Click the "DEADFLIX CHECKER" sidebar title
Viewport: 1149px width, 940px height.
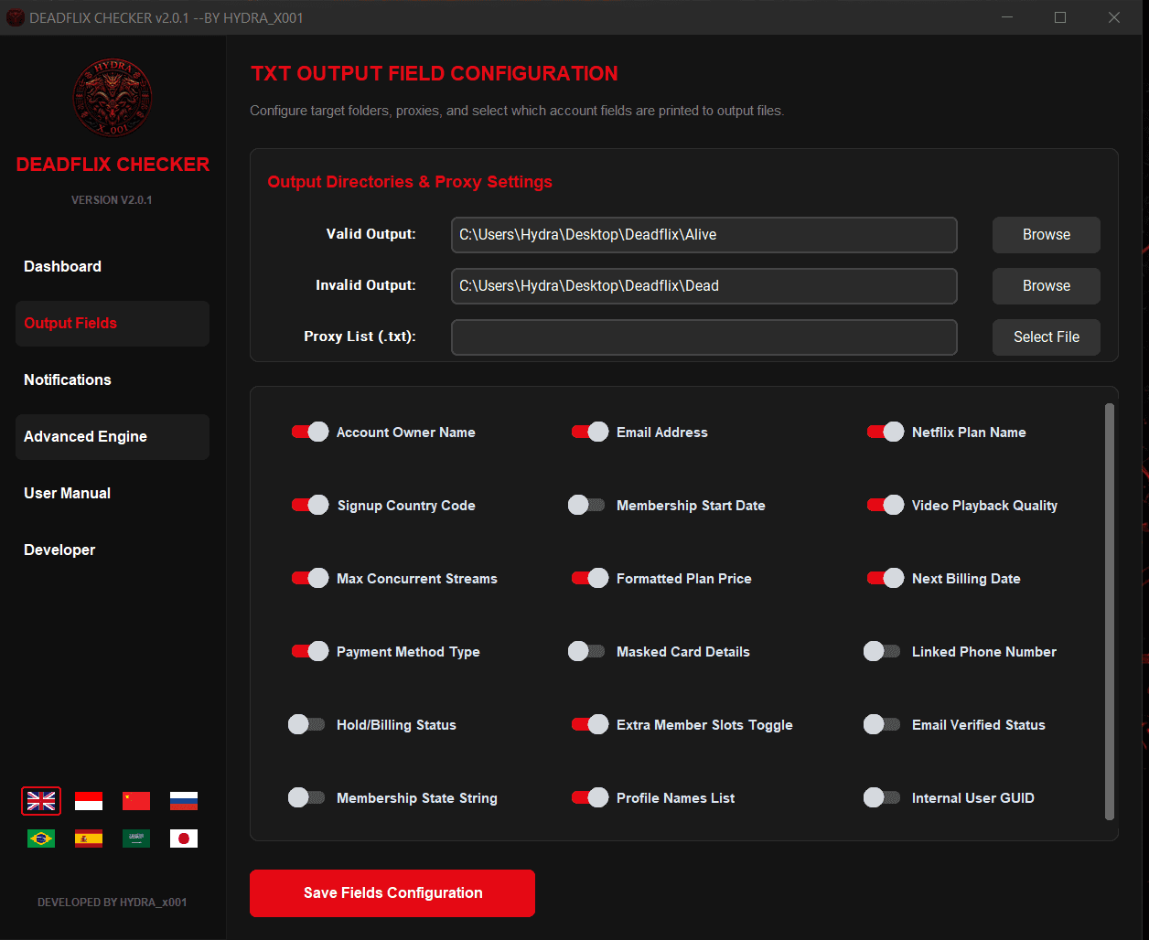pos(113,165)
